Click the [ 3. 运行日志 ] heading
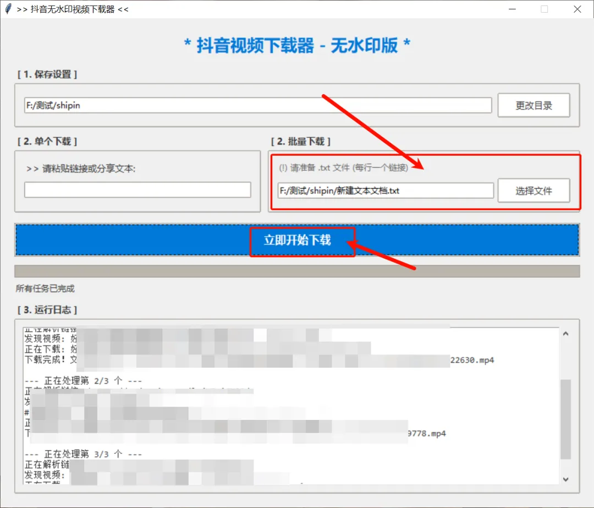 click(x=47, y=310)
